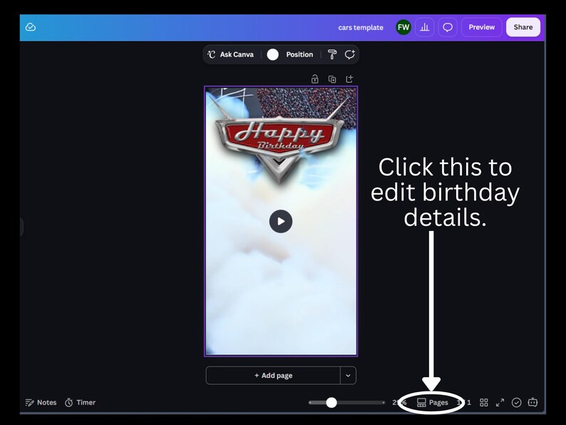Open grid view of pages

coord(484,402)
